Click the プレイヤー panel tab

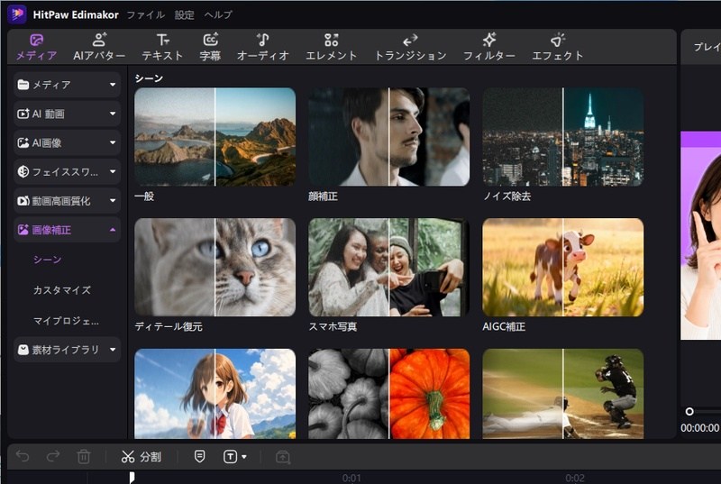tap(707, 47)
